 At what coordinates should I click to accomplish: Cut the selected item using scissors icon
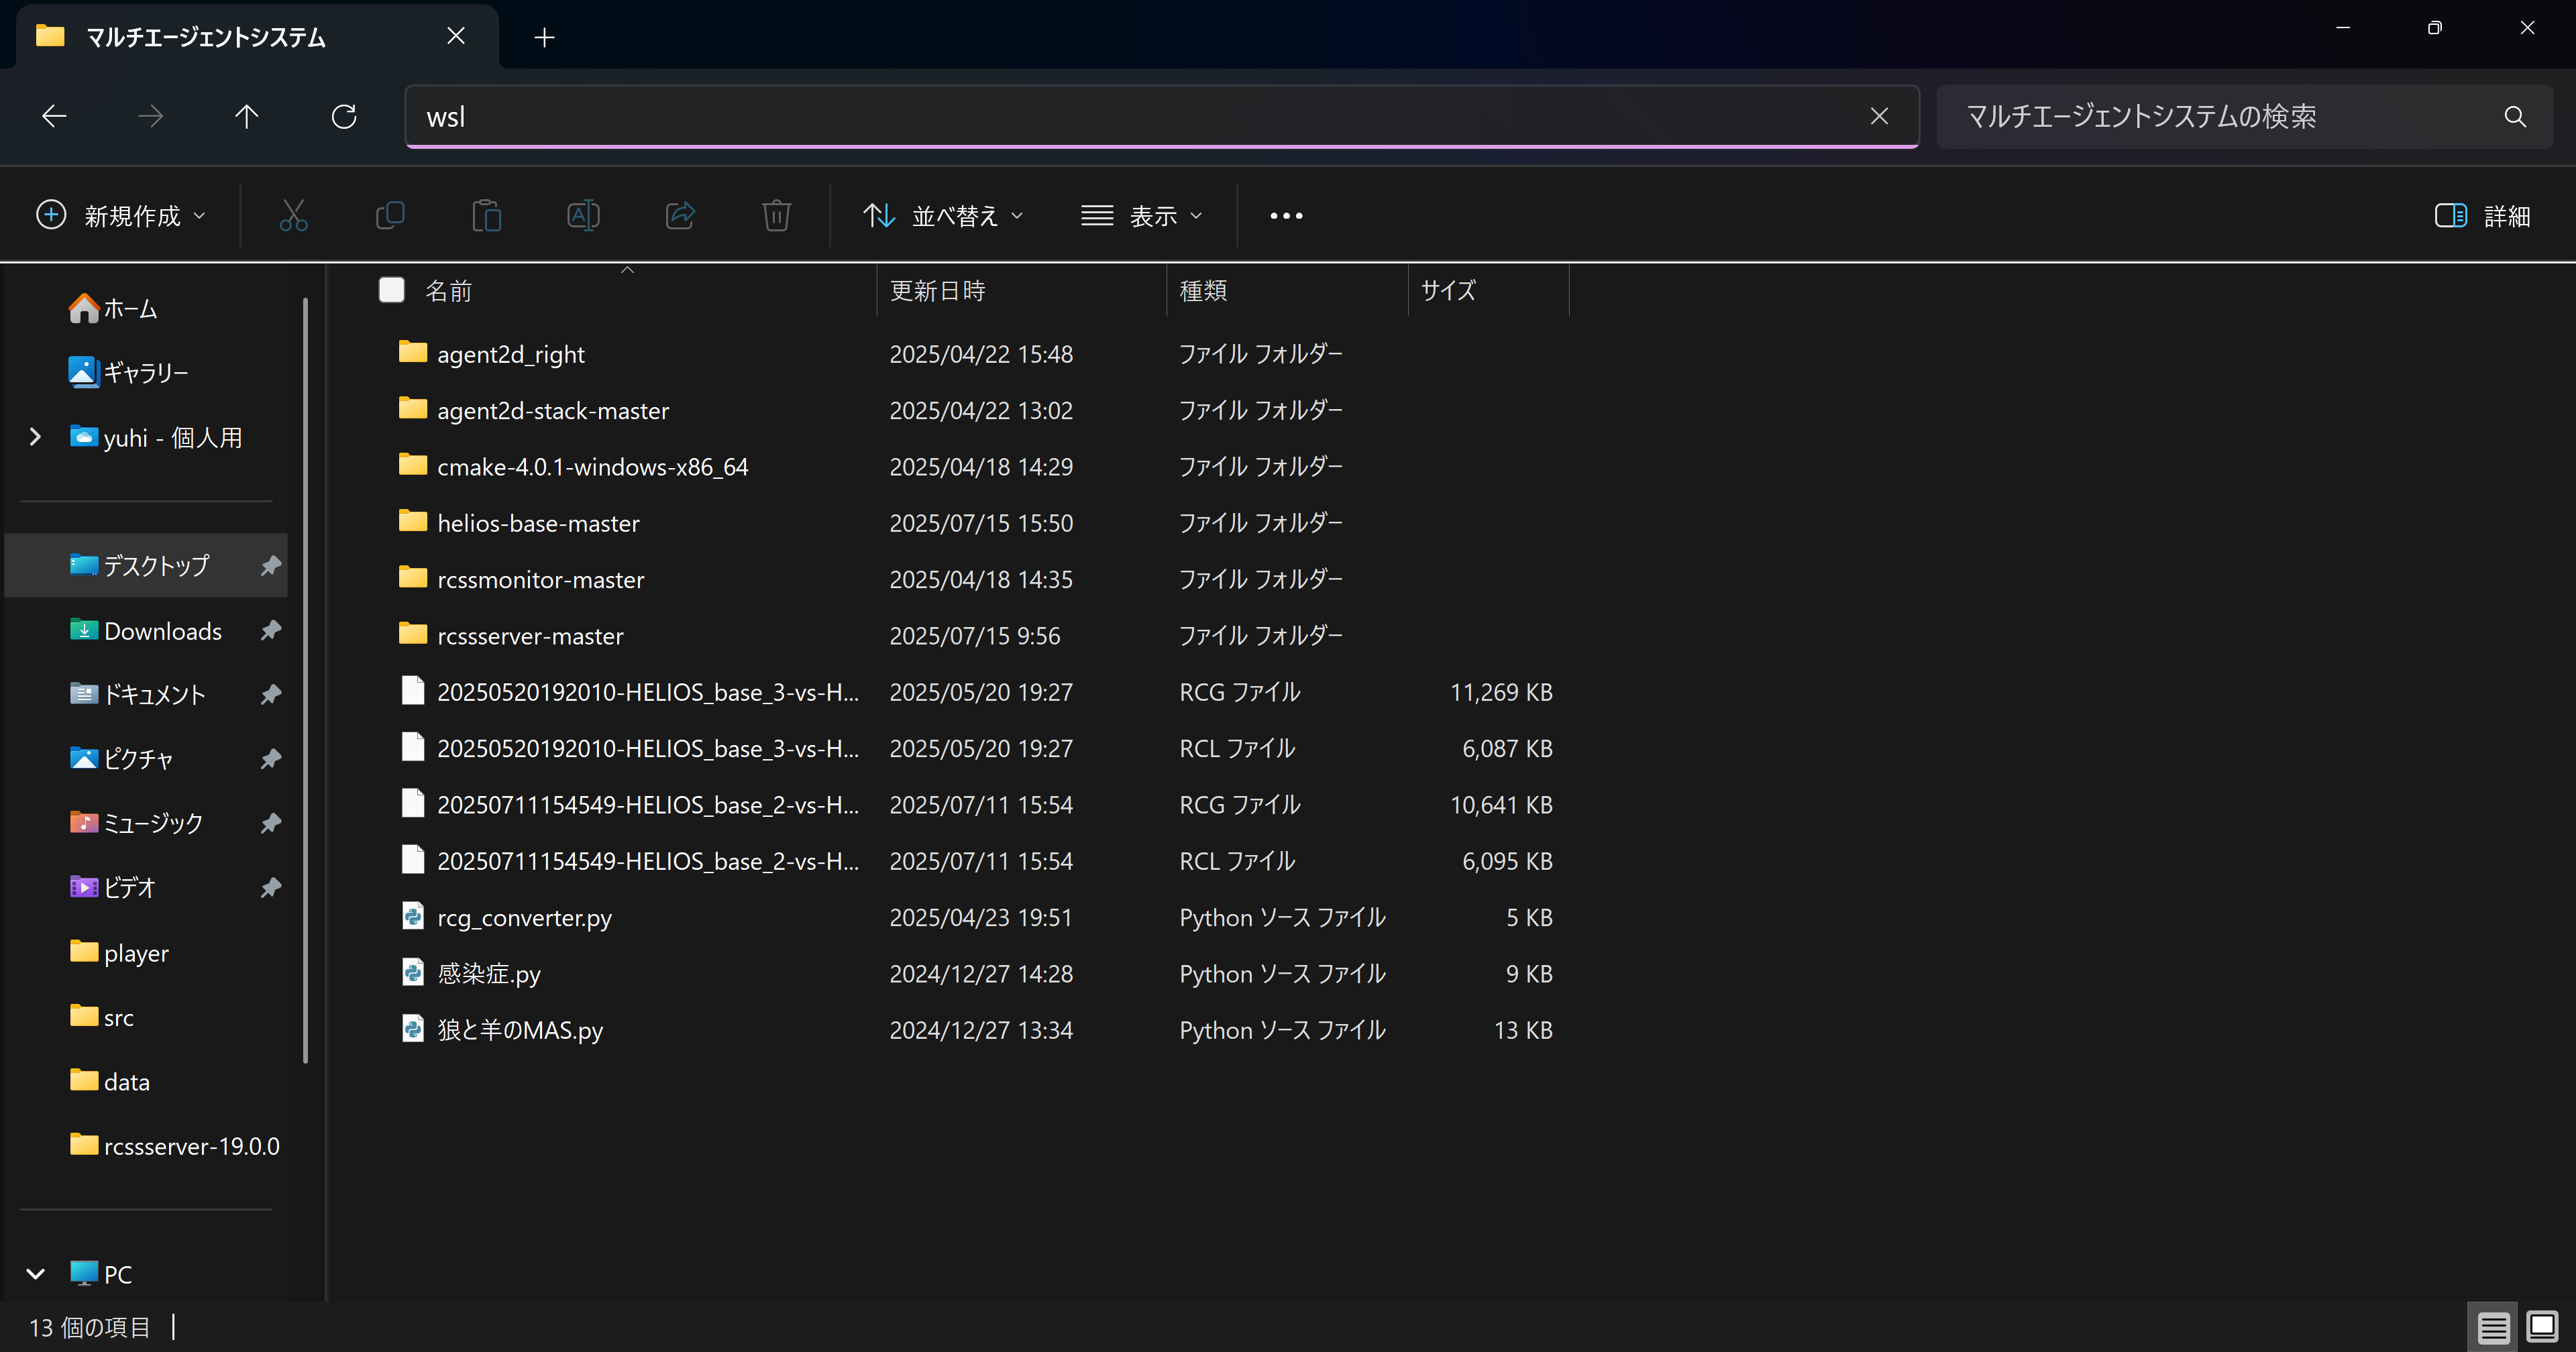click(x=293, y=215)
